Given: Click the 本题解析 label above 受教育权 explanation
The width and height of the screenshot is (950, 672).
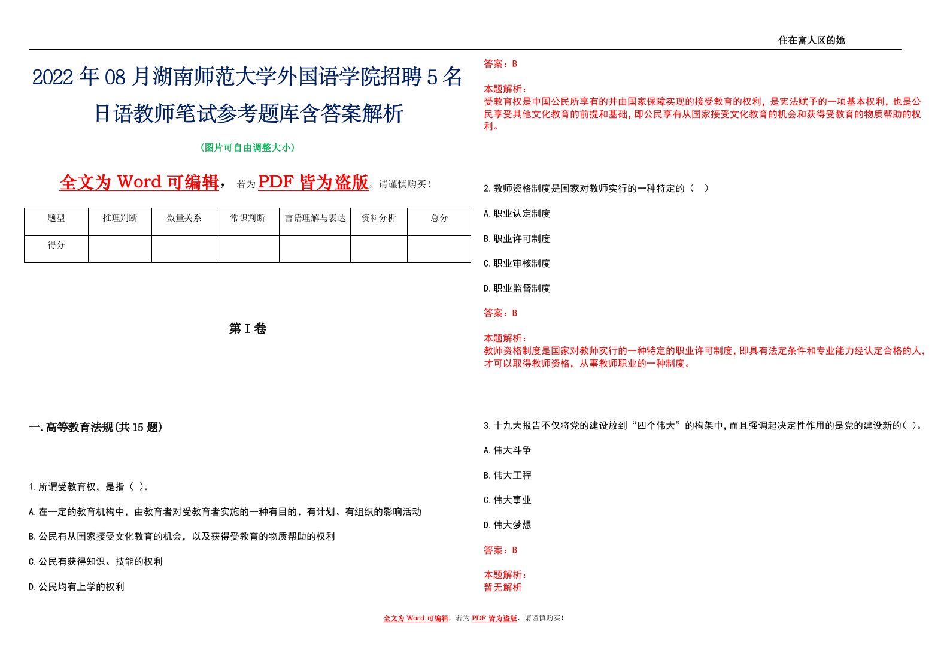Looking at the screenshot, I should 506,89.
